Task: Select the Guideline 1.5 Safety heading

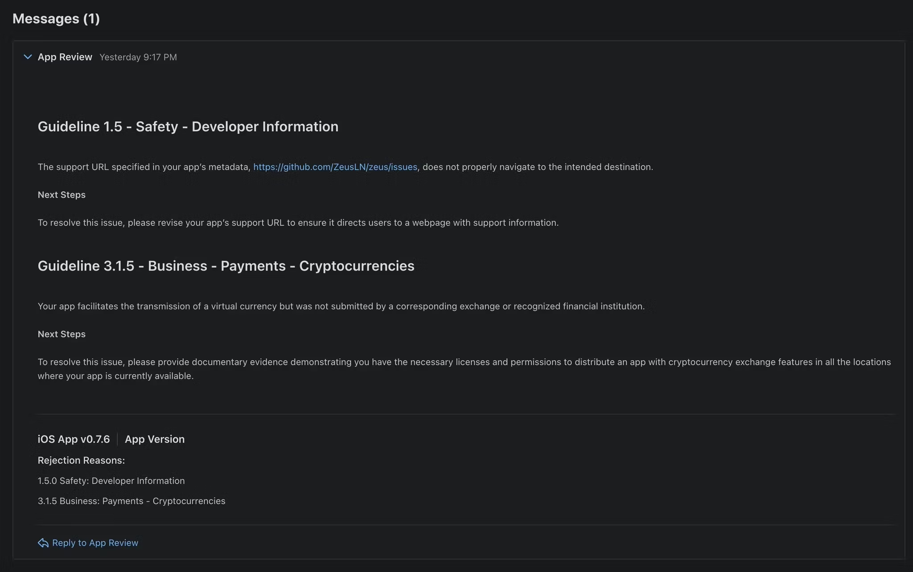Action: click(x=188, y=127)
